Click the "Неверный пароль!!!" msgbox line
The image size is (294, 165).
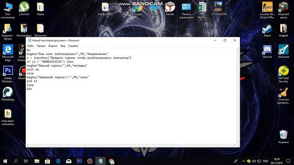58,77
